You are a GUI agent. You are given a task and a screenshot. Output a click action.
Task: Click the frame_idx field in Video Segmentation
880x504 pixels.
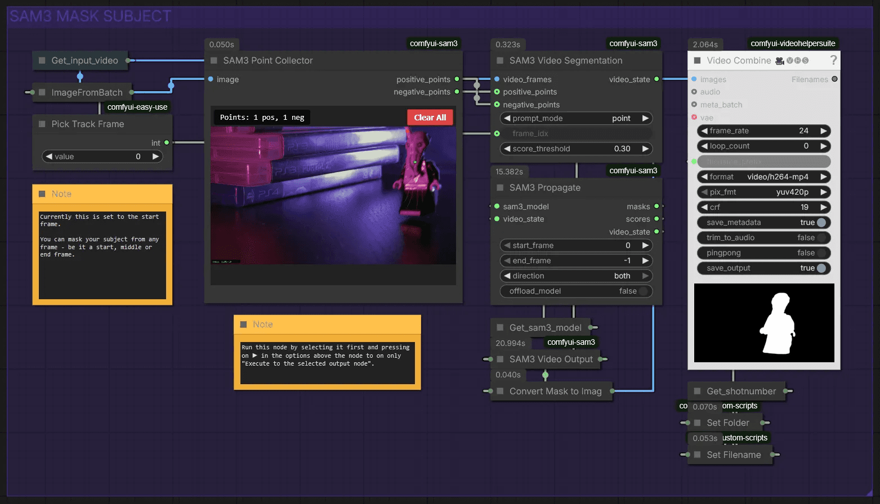pos(577,133)
